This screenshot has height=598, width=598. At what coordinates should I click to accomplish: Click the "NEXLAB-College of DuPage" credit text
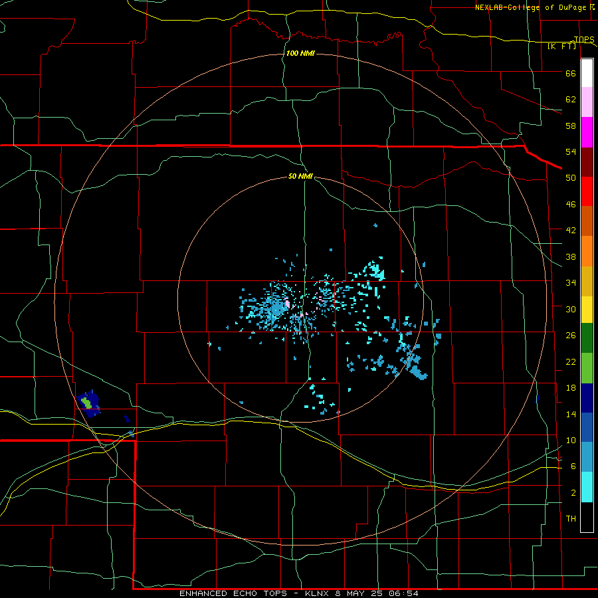click(x=530, y=7)
